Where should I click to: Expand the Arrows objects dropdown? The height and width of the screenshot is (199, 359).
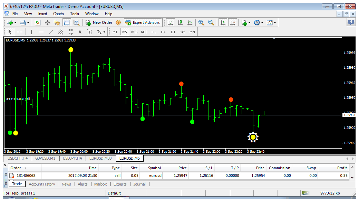(104, 32)
